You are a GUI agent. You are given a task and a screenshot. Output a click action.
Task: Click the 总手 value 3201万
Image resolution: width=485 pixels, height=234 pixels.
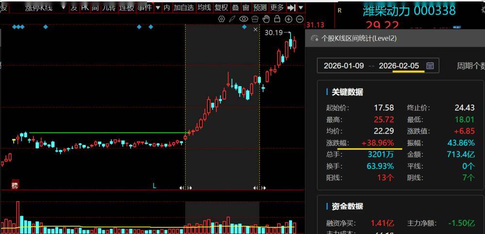pyautogui.click(x=381, y=155)
